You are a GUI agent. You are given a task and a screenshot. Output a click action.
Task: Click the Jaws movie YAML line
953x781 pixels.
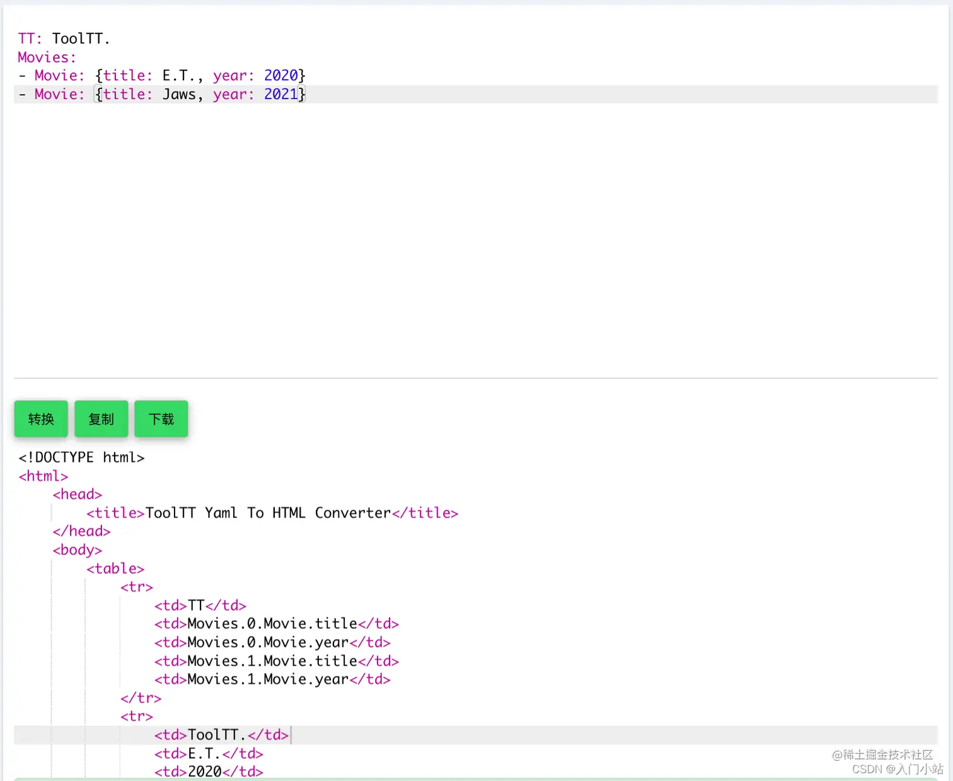pyautogui.click(x=162, y=94)
